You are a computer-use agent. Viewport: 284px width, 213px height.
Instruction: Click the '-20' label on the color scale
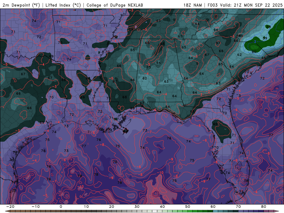click(10, 207)
